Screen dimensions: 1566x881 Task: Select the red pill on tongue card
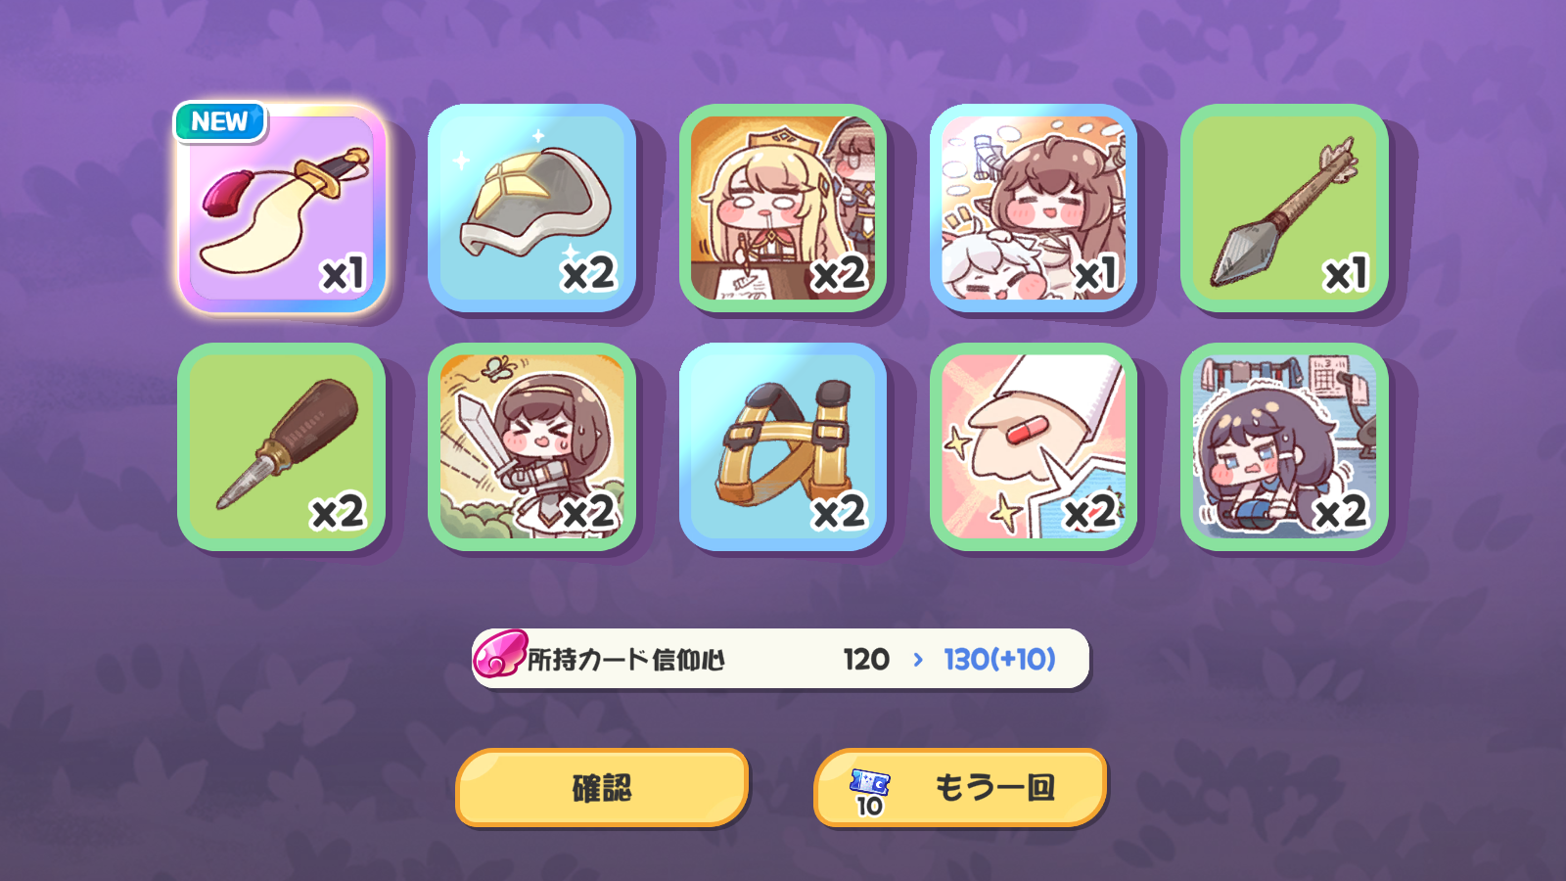click(1034, 446)
